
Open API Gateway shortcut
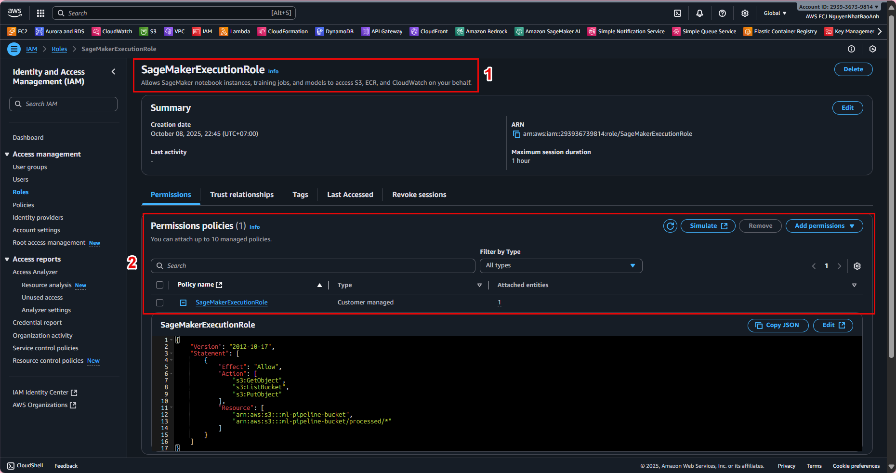[x=382, y=31]
